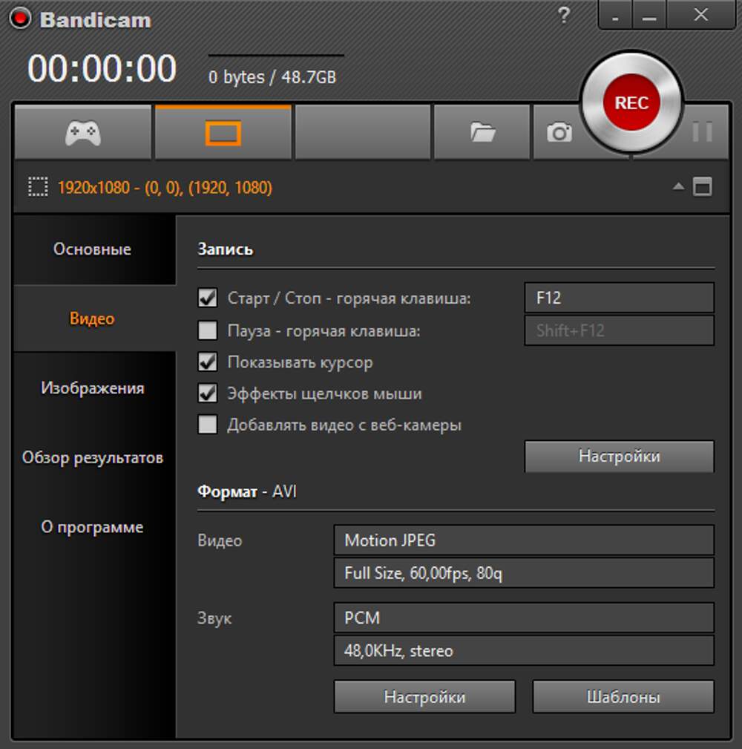Toggle full-window target icon near resolution

(702, 187)
